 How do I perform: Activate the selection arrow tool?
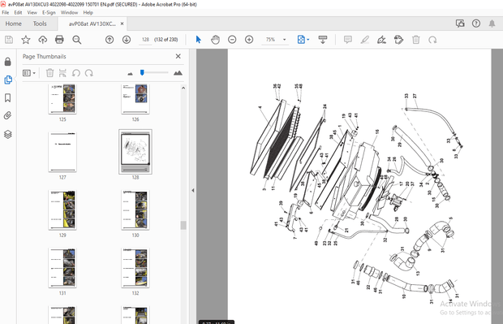click(x=198, y=40)
